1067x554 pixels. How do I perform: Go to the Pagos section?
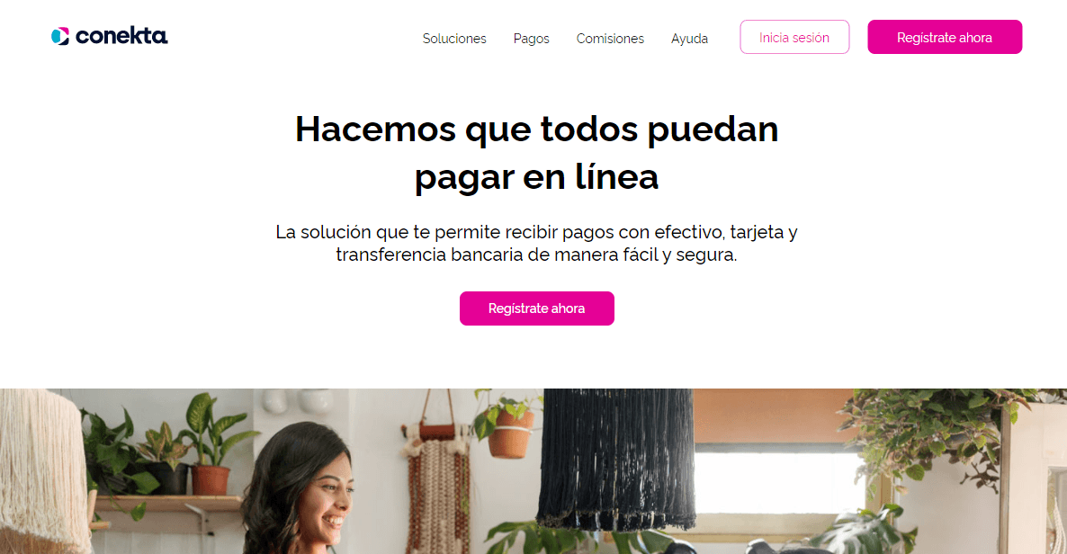point(531,39)
